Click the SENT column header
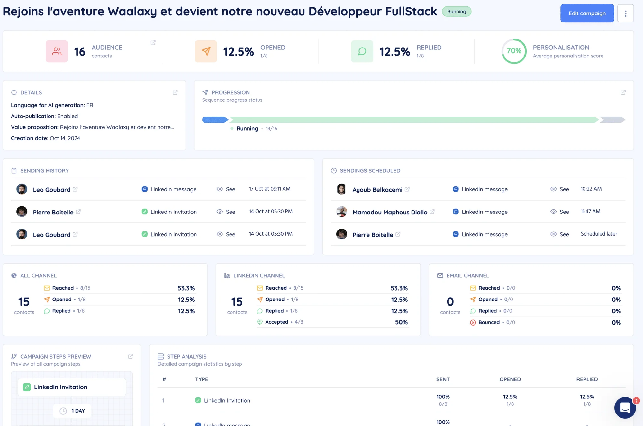This screenshot has width=643, height=426. point(443,379)
